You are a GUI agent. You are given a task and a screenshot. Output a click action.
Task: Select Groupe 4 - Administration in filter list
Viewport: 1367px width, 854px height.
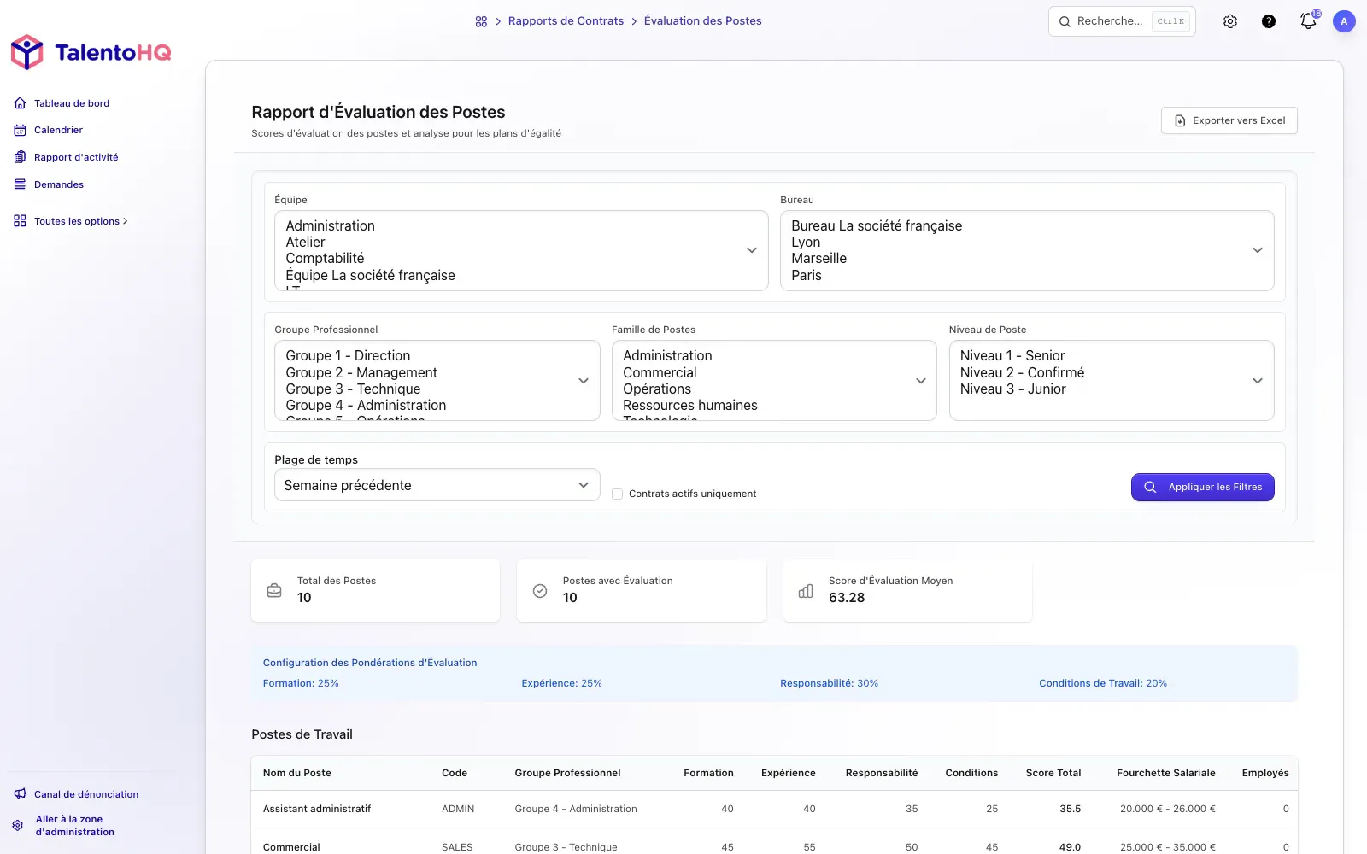(x=366, y=406)
